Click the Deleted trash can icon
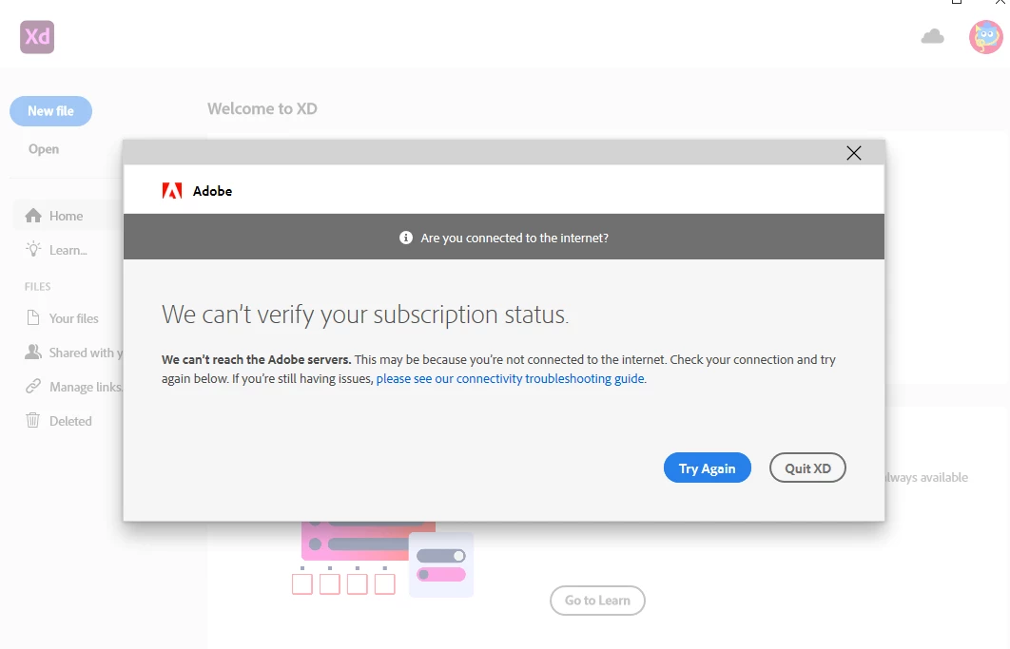This screenshot has width=1010, height=649. (33, 420)
